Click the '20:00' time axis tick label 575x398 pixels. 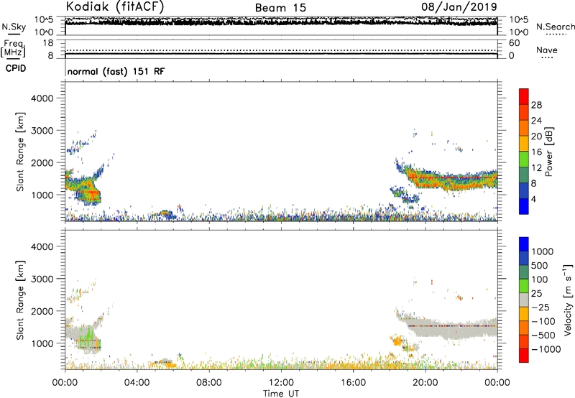(x=425, y=383)
